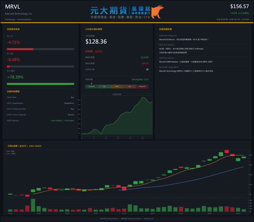Click the lowest target price $85.00
Viewport: 254px width, 222px height.
[145, 63]
